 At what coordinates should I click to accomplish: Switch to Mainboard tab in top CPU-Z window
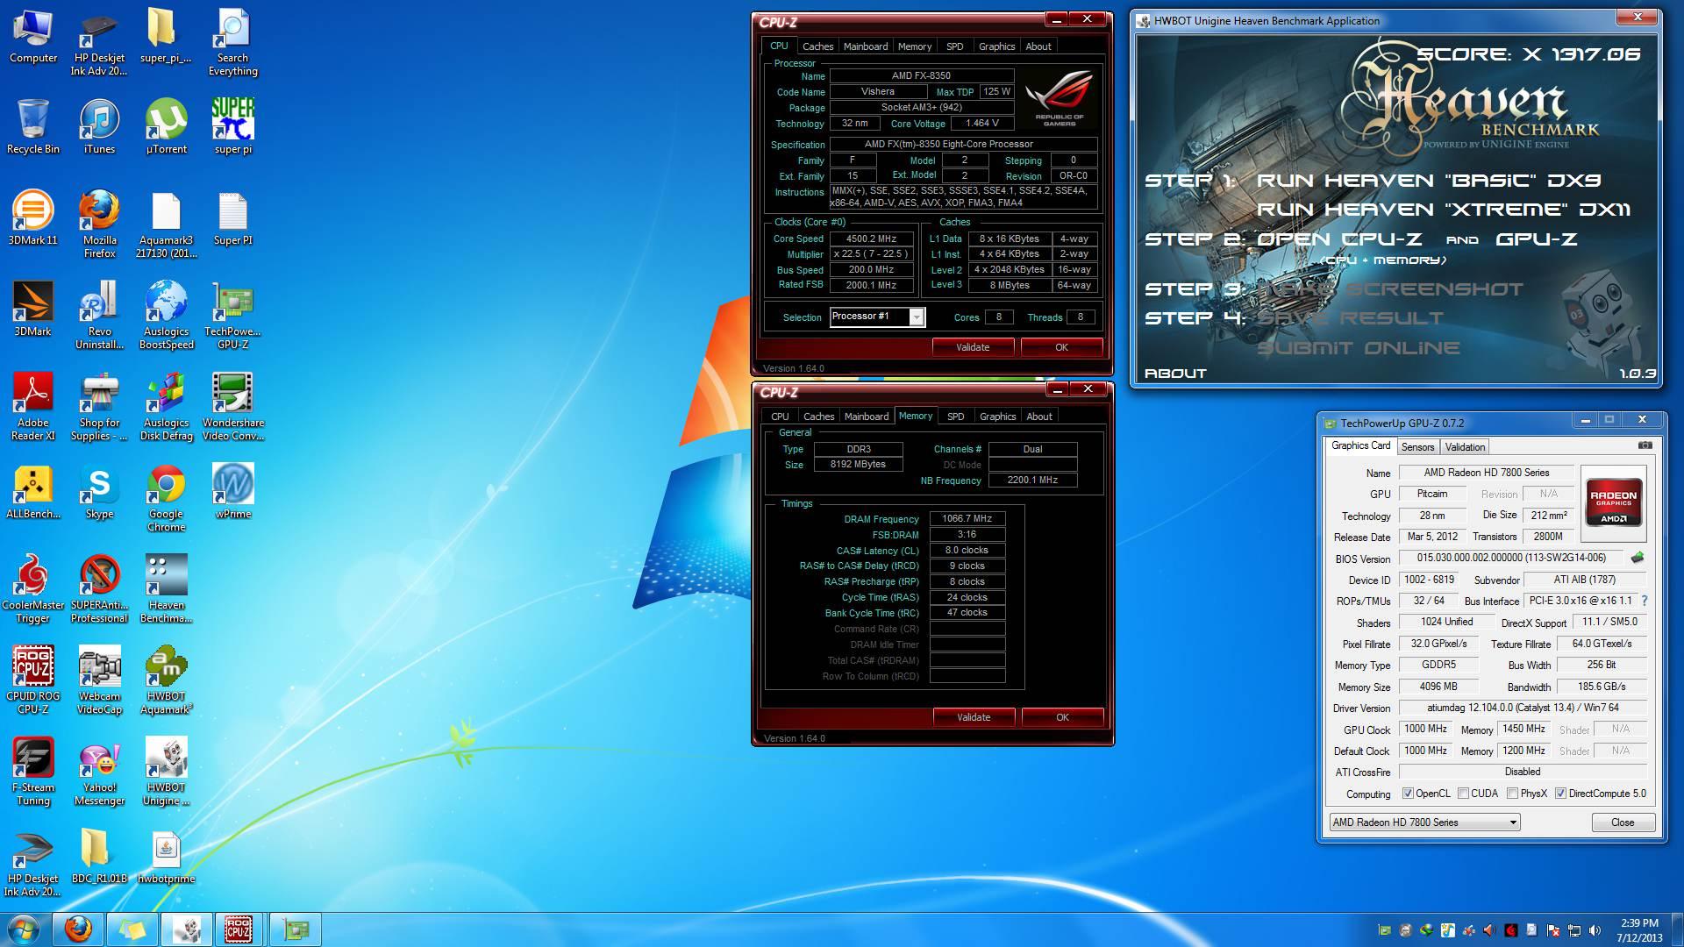(866, 46)
